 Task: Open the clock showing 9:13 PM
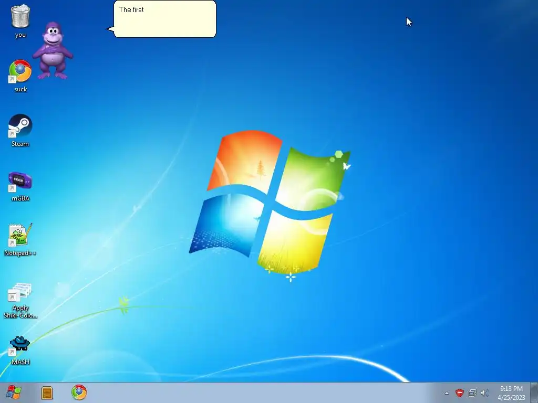click(511, 393)
